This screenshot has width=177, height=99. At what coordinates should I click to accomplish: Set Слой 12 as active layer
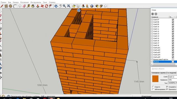152,31
